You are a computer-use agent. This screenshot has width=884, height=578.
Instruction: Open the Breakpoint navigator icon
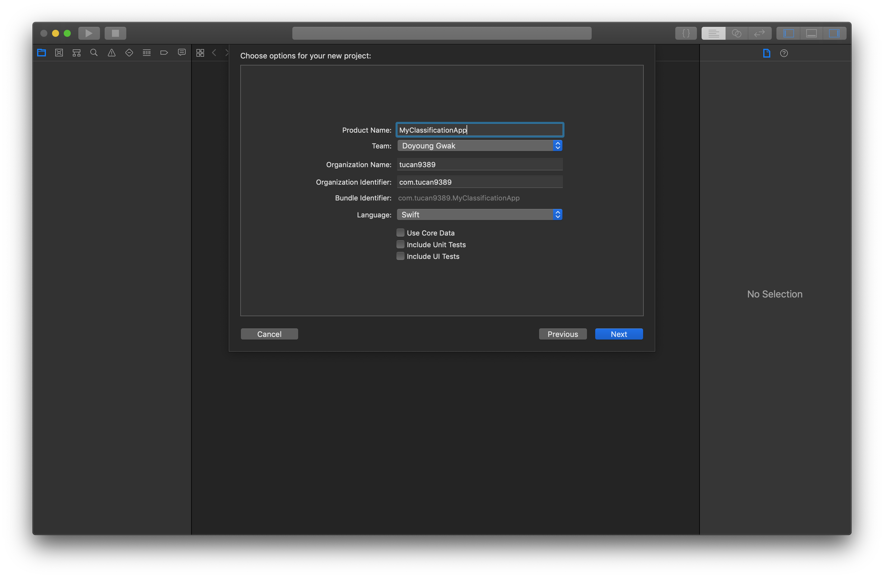[x=164, y=53]
